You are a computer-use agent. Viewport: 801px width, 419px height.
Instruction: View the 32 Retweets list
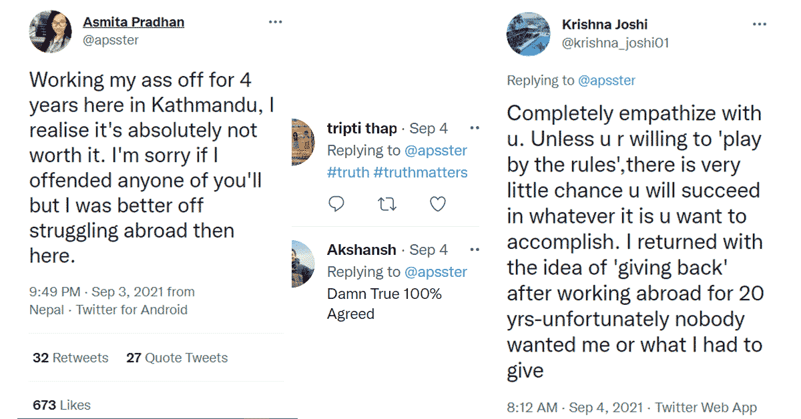tap(70, 358)
